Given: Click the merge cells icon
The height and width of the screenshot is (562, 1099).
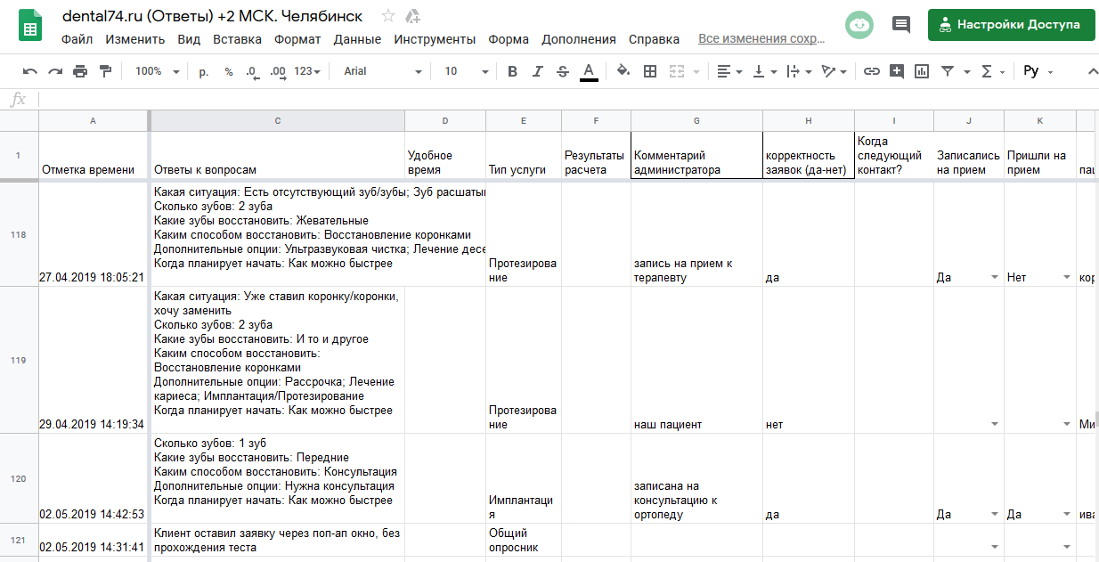Looking at the screenshot, I should coord(677,71).
